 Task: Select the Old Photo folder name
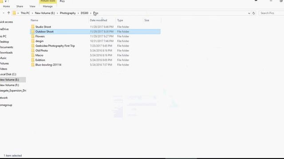click(41, 50)
